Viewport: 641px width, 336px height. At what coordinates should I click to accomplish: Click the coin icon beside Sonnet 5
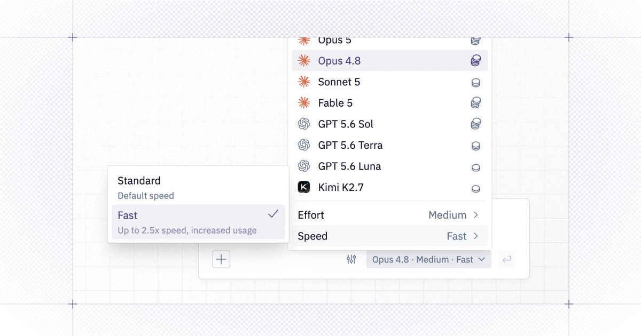point(475,83)
